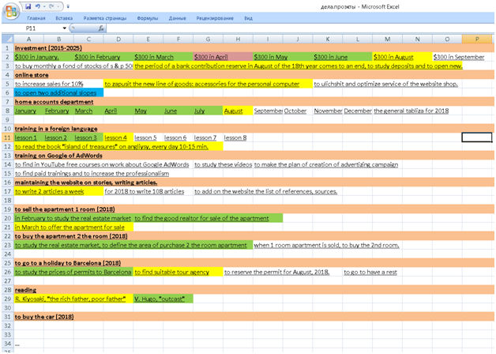Click the cell 'to make the plan of creation of advertizing campaign'
The height and width of the screenshot is (354, 496).
[x=326, y=164]
